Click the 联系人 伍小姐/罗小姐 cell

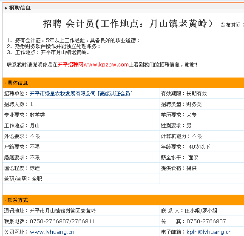click(x=201, y=211)
